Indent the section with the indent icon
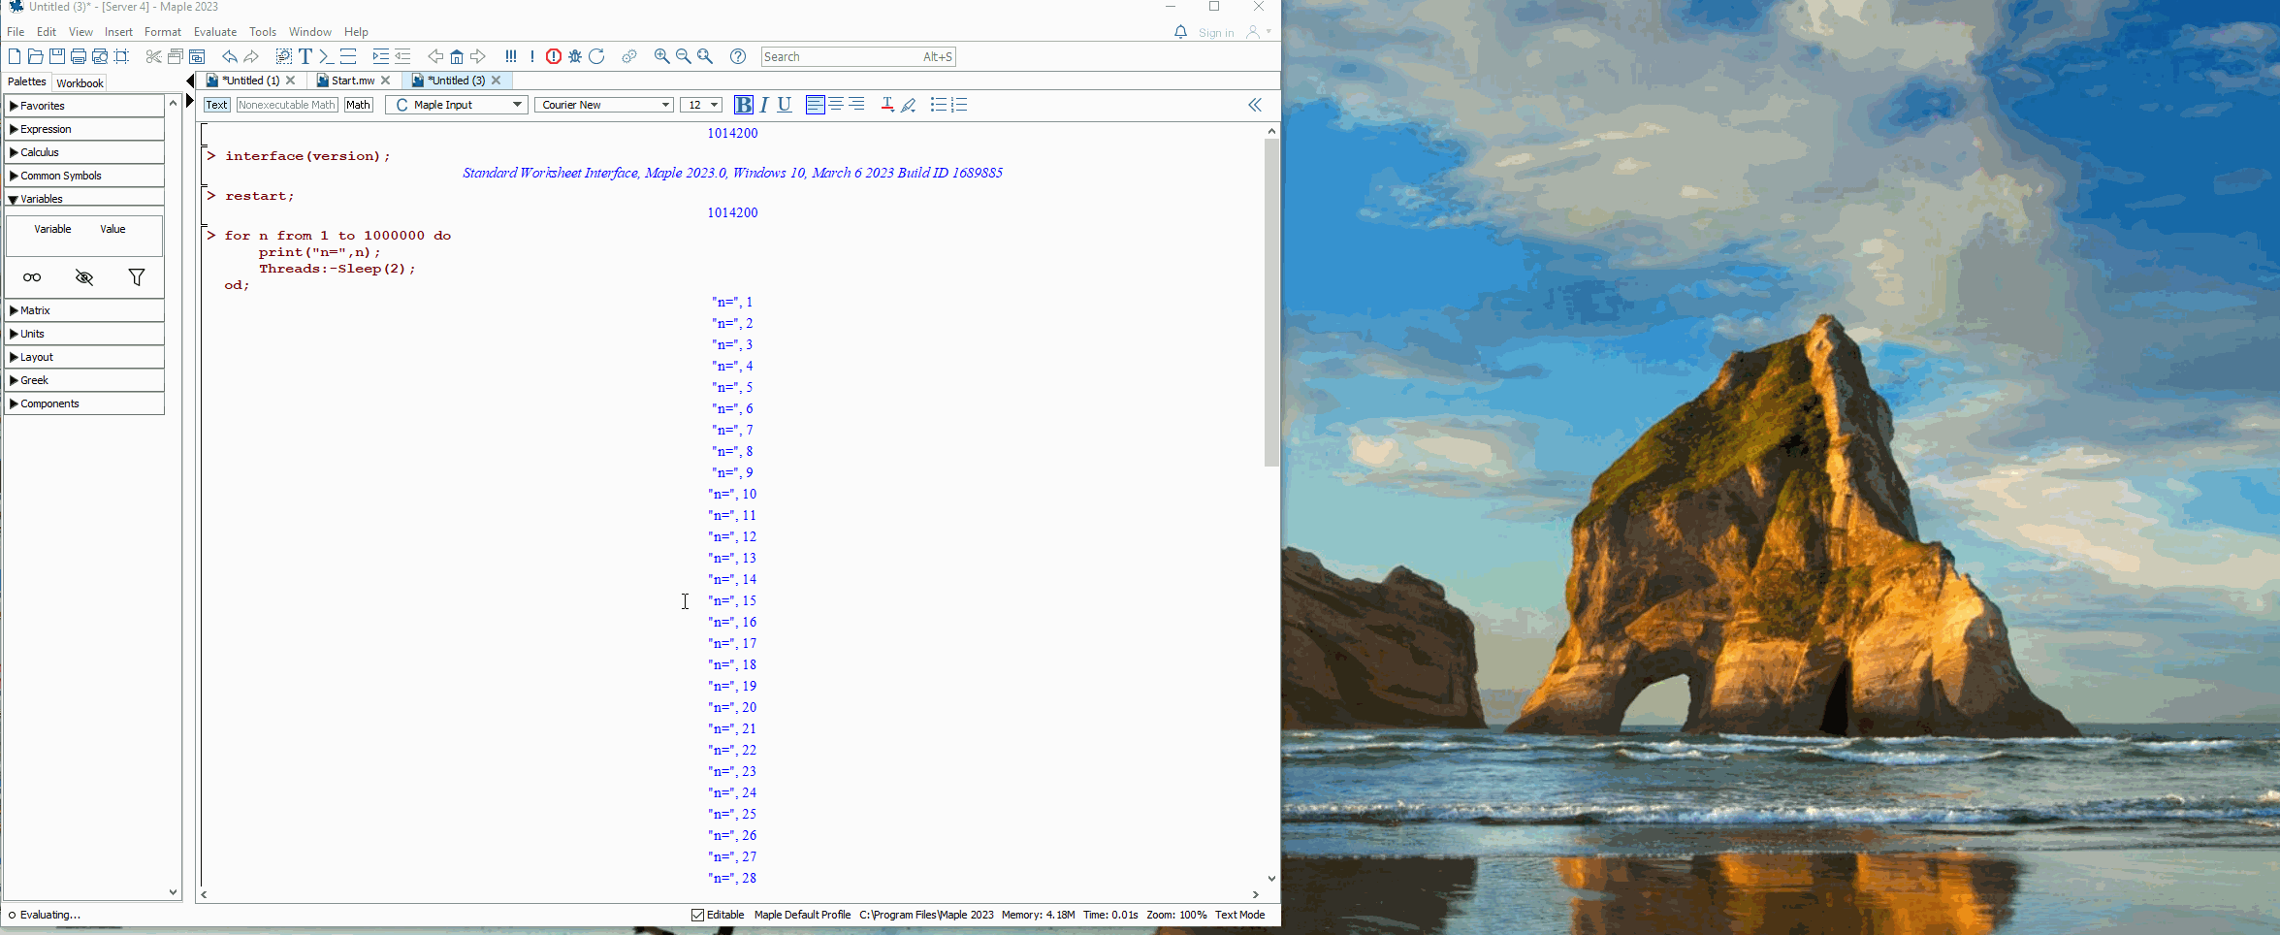Screen dimensions: 2280x935 pyautogui.click(x=381, y=56)
